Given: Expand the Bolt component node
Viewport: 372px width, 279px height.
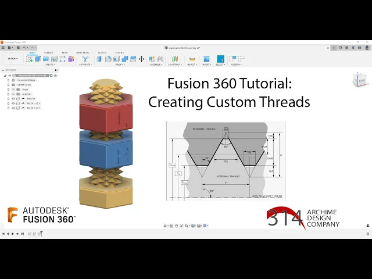Looking at the screenshot, I should coord(9,99).
